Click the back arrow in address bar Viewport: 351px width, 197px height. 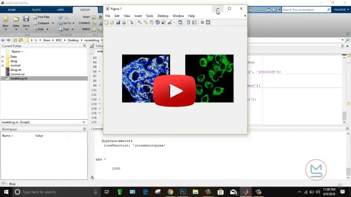pyautogui.click(x=3, y=40)
